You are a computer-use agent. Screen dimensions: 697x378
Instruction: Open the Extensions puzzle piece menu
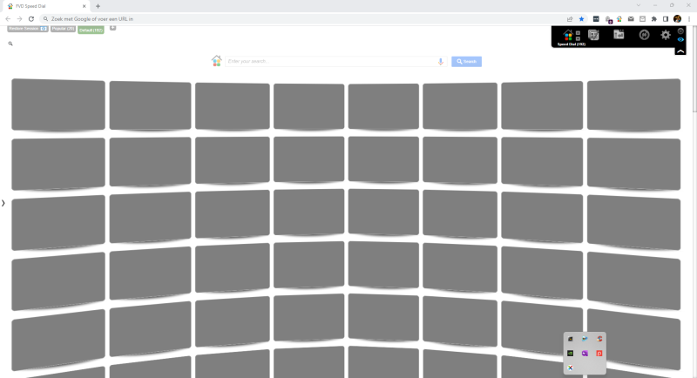654,19
